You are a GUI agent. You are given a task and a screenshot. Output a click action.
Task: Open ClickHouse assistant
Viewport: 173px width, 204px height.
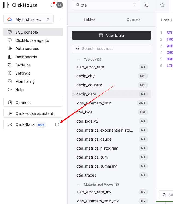(33, 113)
